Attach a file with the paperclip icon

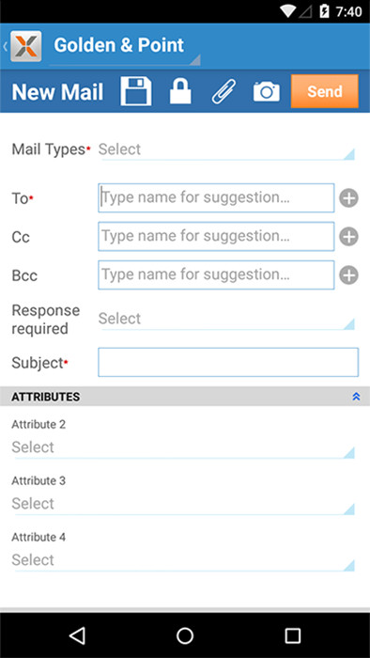pos(224,91)
